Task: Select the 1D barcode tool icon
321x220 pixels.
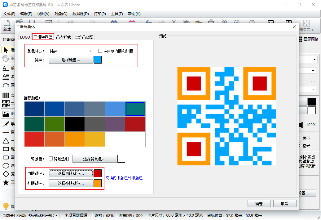Action: point(6,95)
